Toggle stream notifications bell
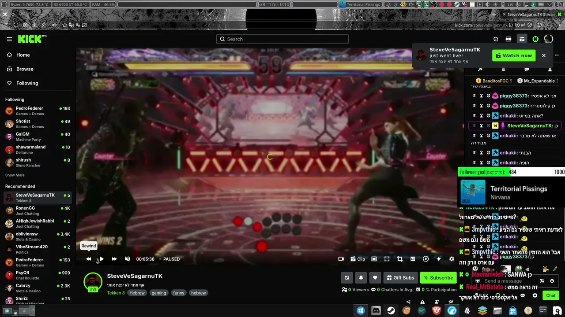 click(x=361, y=278)
